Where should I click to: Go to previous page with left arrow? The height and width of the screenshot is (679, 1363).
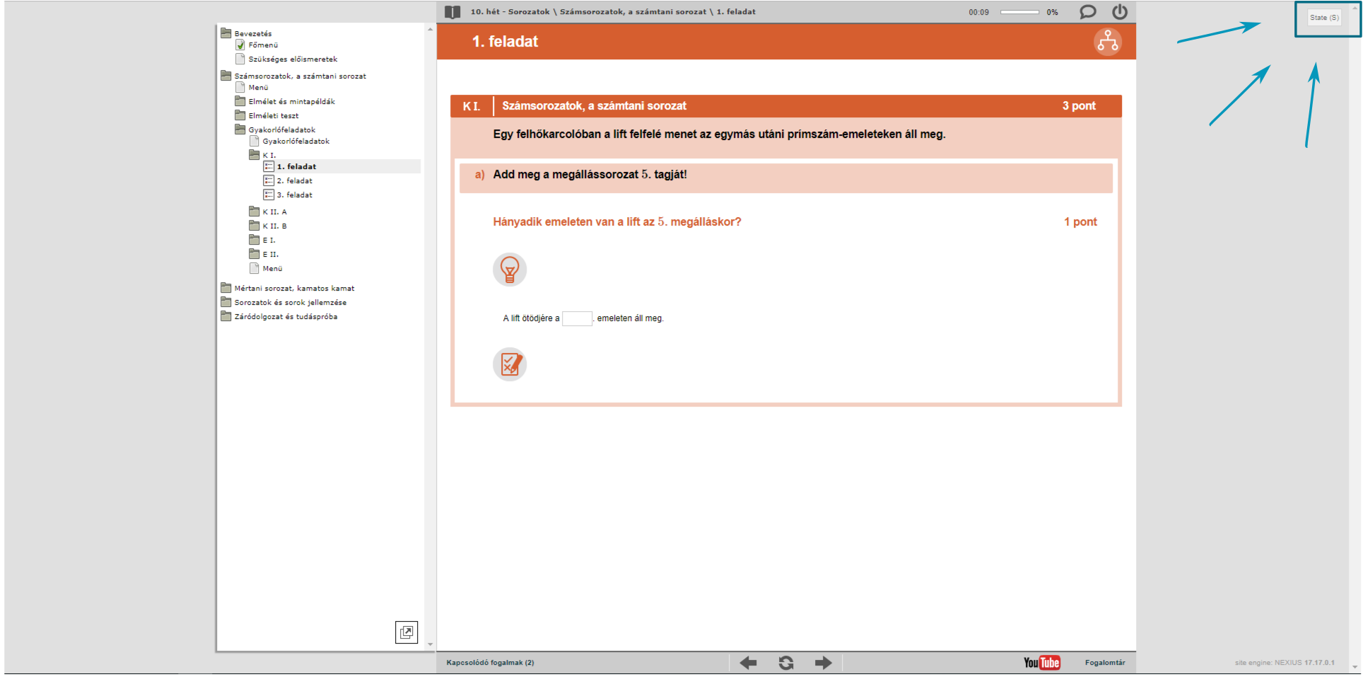(748, 663)
